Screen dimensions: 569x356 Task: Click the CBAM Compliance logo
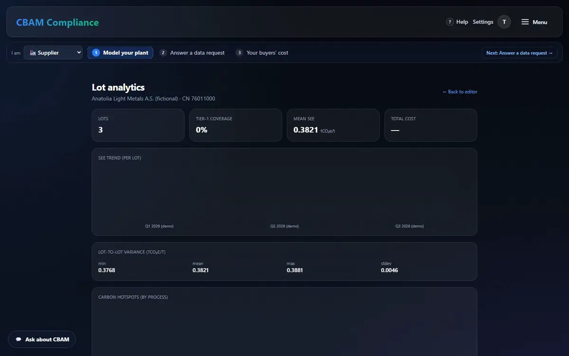click(x=57, y=22)
